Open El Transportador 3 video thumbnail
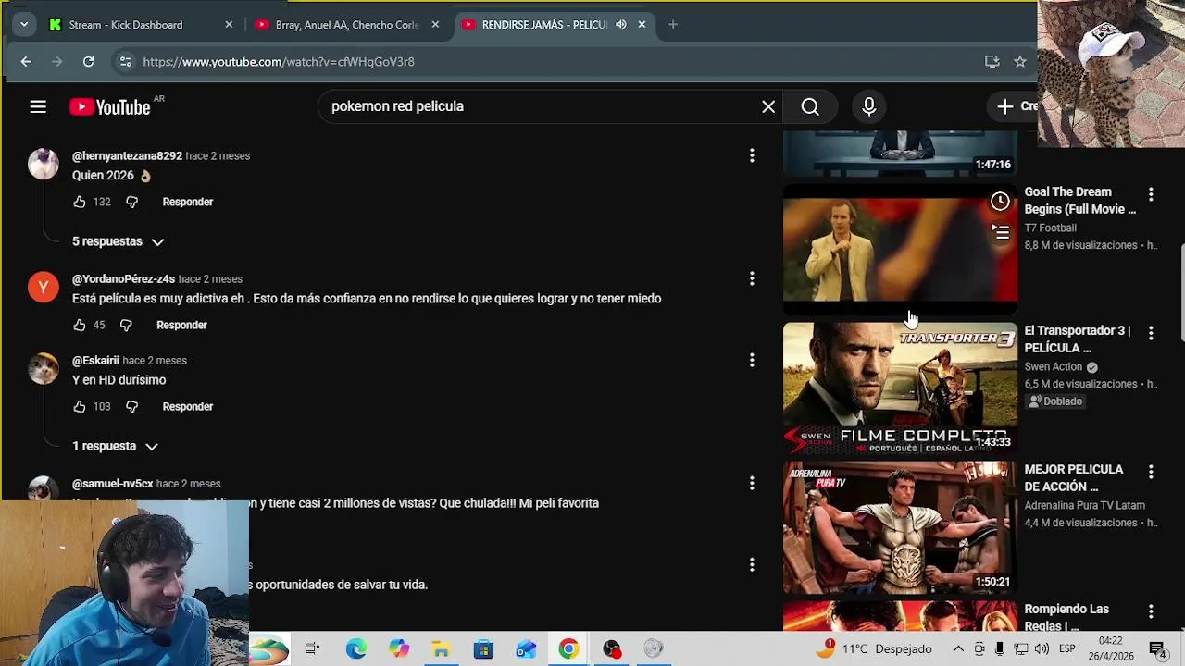This screenshot has height=666, width=1185. click(900, 388)
